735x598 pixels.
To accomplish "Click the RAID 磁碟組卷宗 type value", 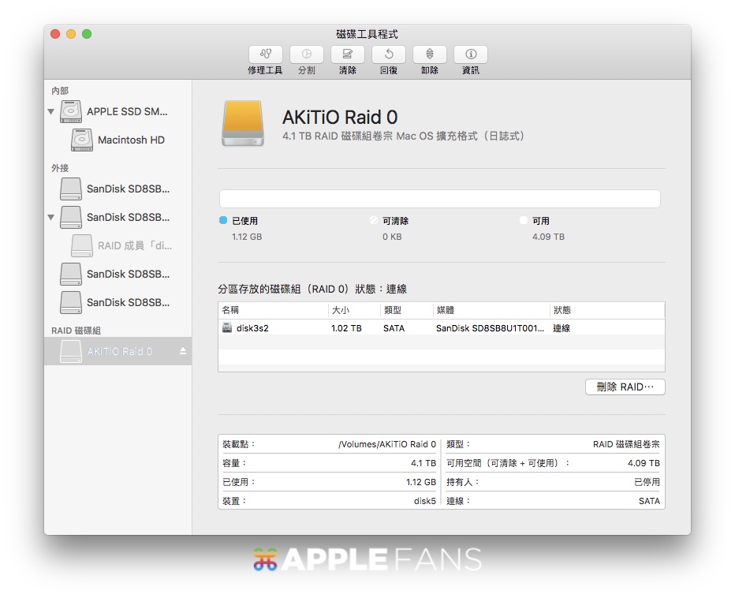I will tap(626, 444).
